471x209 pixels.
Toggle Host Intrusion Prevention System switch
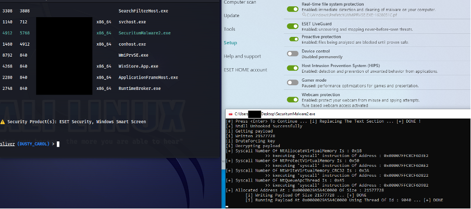tap(293, 68)
